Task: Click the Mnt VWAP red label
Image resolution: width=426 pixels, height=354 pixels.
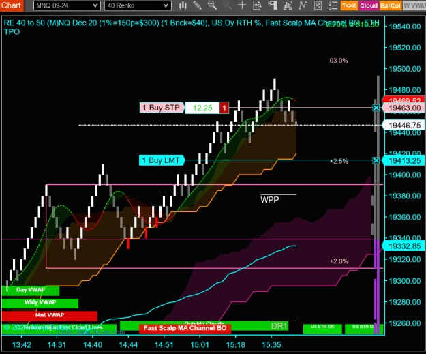Action: [50, 315]
